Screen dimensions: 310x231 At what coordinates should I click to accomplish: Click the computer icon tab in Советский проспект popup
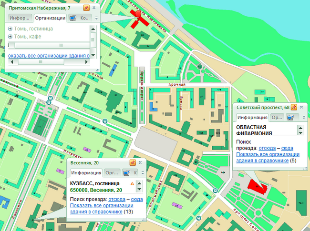[x=290, y=117]
